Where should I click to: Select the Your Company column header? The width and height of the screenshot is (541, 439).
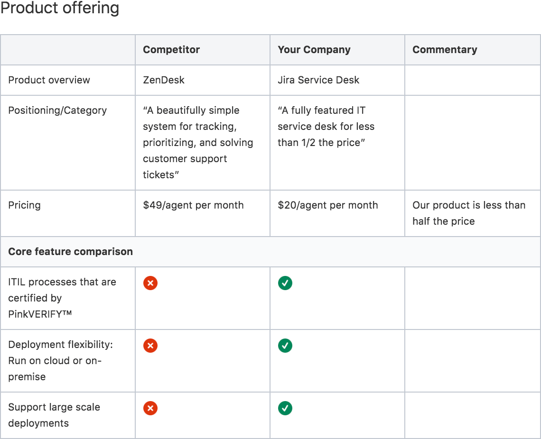314,50
